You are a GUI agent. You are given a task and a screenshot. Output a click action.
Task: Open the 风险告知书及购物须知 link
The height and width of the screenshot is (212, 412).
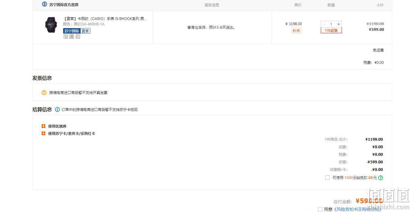coord(357,209)
